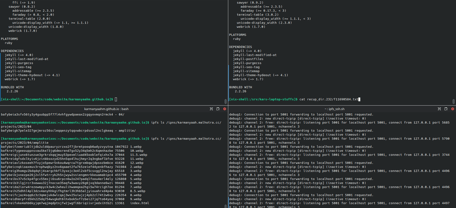Click scrollbar handle of top-left terminal pane
The height and width of the screenshot is (208, 456).
point(226,101)
